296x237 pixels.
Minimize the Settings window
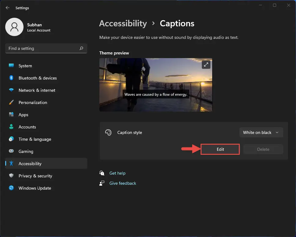(261, 5)
